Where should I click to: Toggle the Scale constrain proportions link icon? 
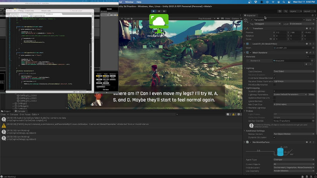[x=271, y=39]
